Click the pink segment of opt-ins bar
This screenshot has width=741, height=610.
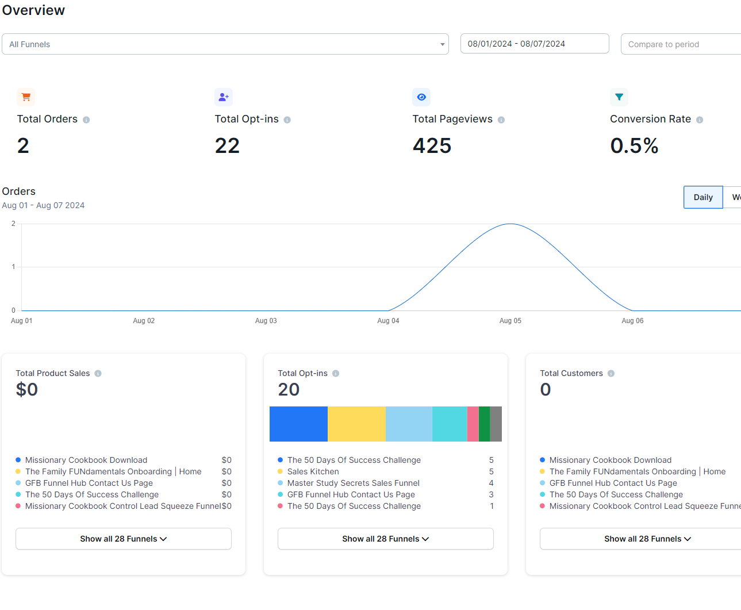pos(473,424)
